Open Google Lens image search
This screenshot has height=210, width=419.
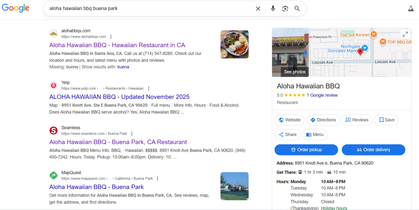coord(285,9)
